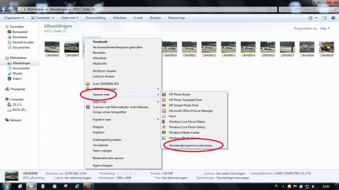Click the Back navigation arrow
This screenshot has width=339, height=190.
(4, 10)
